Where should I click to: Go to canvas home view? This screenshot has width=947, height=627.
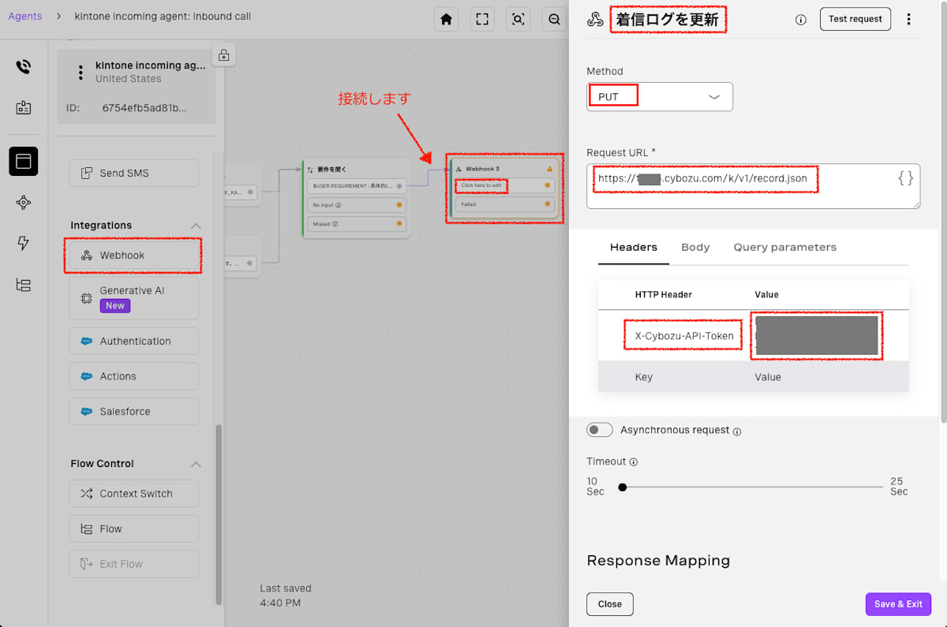(x=446, y=19)
